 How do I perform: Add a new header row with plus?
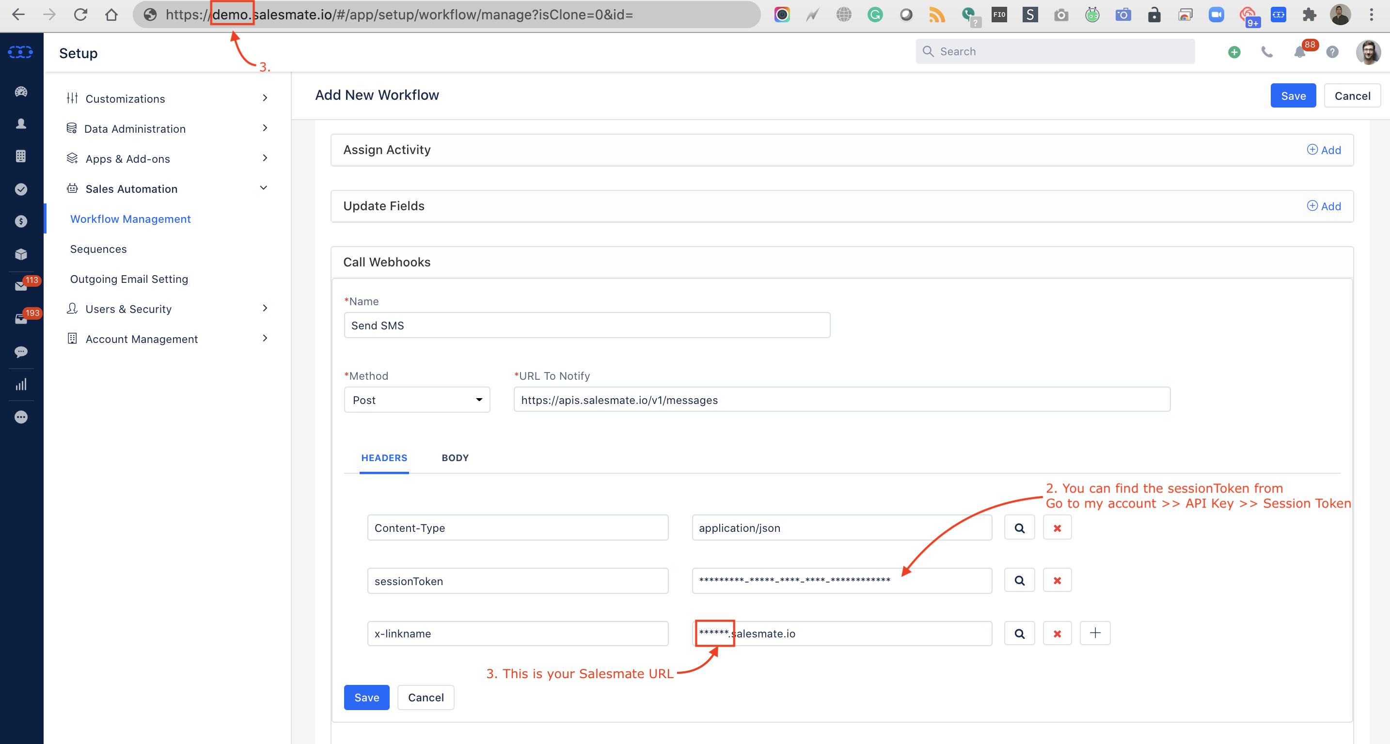point(1095,633)
